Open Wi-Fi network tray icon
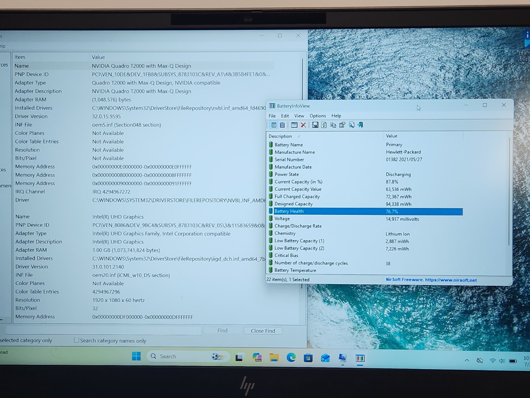530x398 pixels. (x=493, y=361)
